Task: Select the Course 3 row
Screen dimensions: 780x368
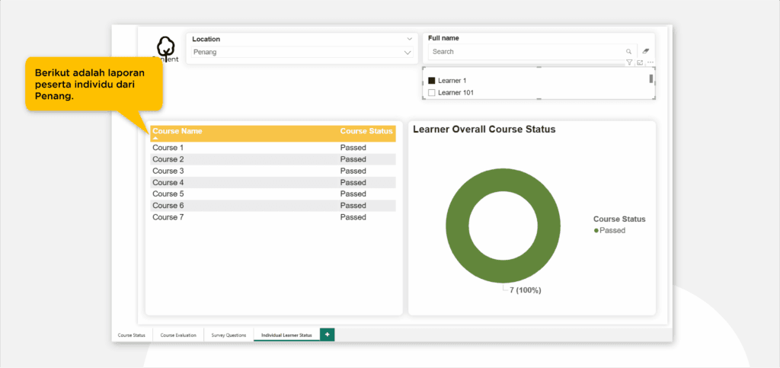Action: click(x=273, y=171)
